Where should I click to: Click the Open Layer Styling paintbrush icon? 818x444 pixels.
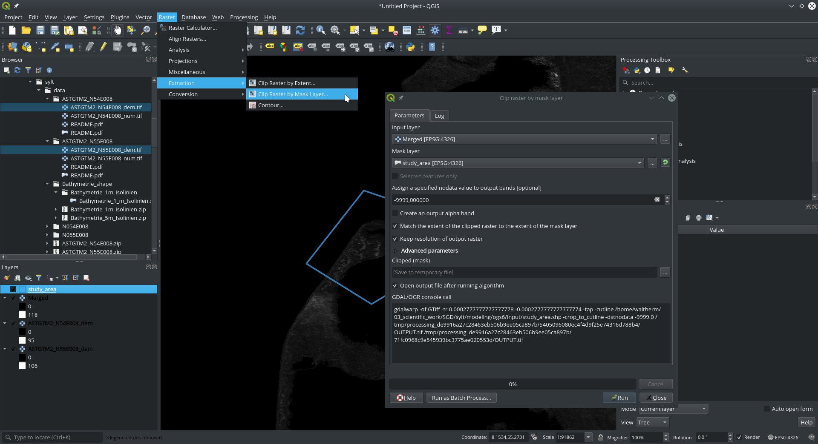coord(7,278)
